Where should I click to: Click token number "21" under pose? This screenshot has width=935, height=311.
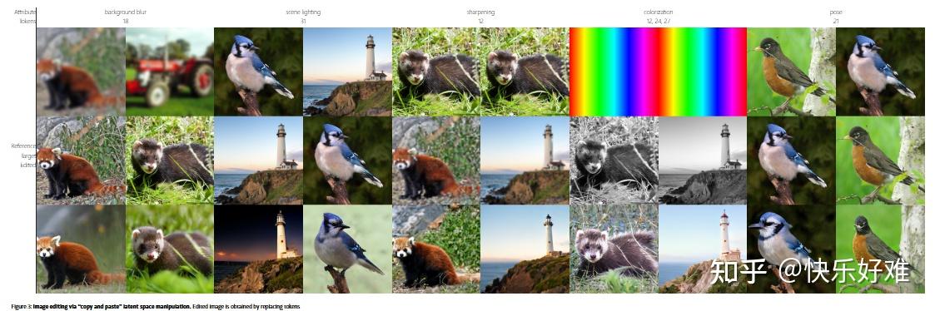[x=836, y=21]
